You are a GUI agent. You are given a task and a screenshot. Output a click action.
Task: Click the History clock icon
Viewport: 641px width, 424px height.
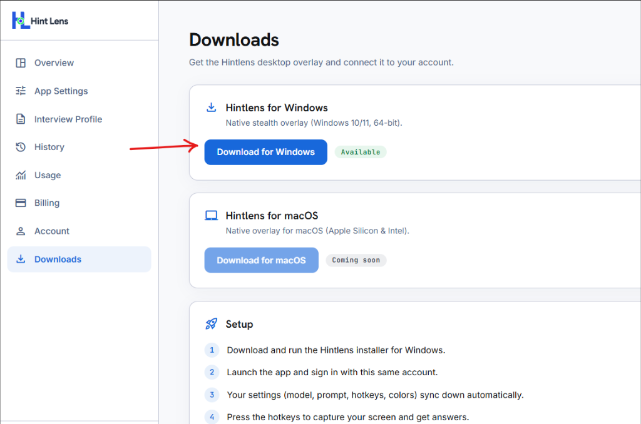point(21,147)
